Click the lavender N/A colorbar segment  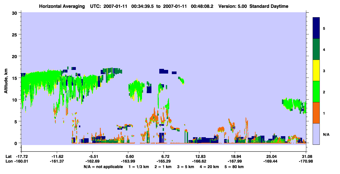tap(316, 134)
